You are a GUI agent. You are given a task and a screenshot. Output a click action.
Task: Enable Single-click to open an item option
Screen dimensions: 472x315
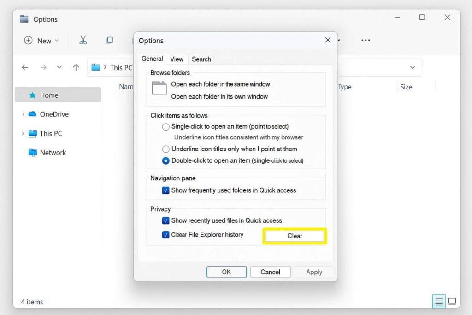point(166,127)
